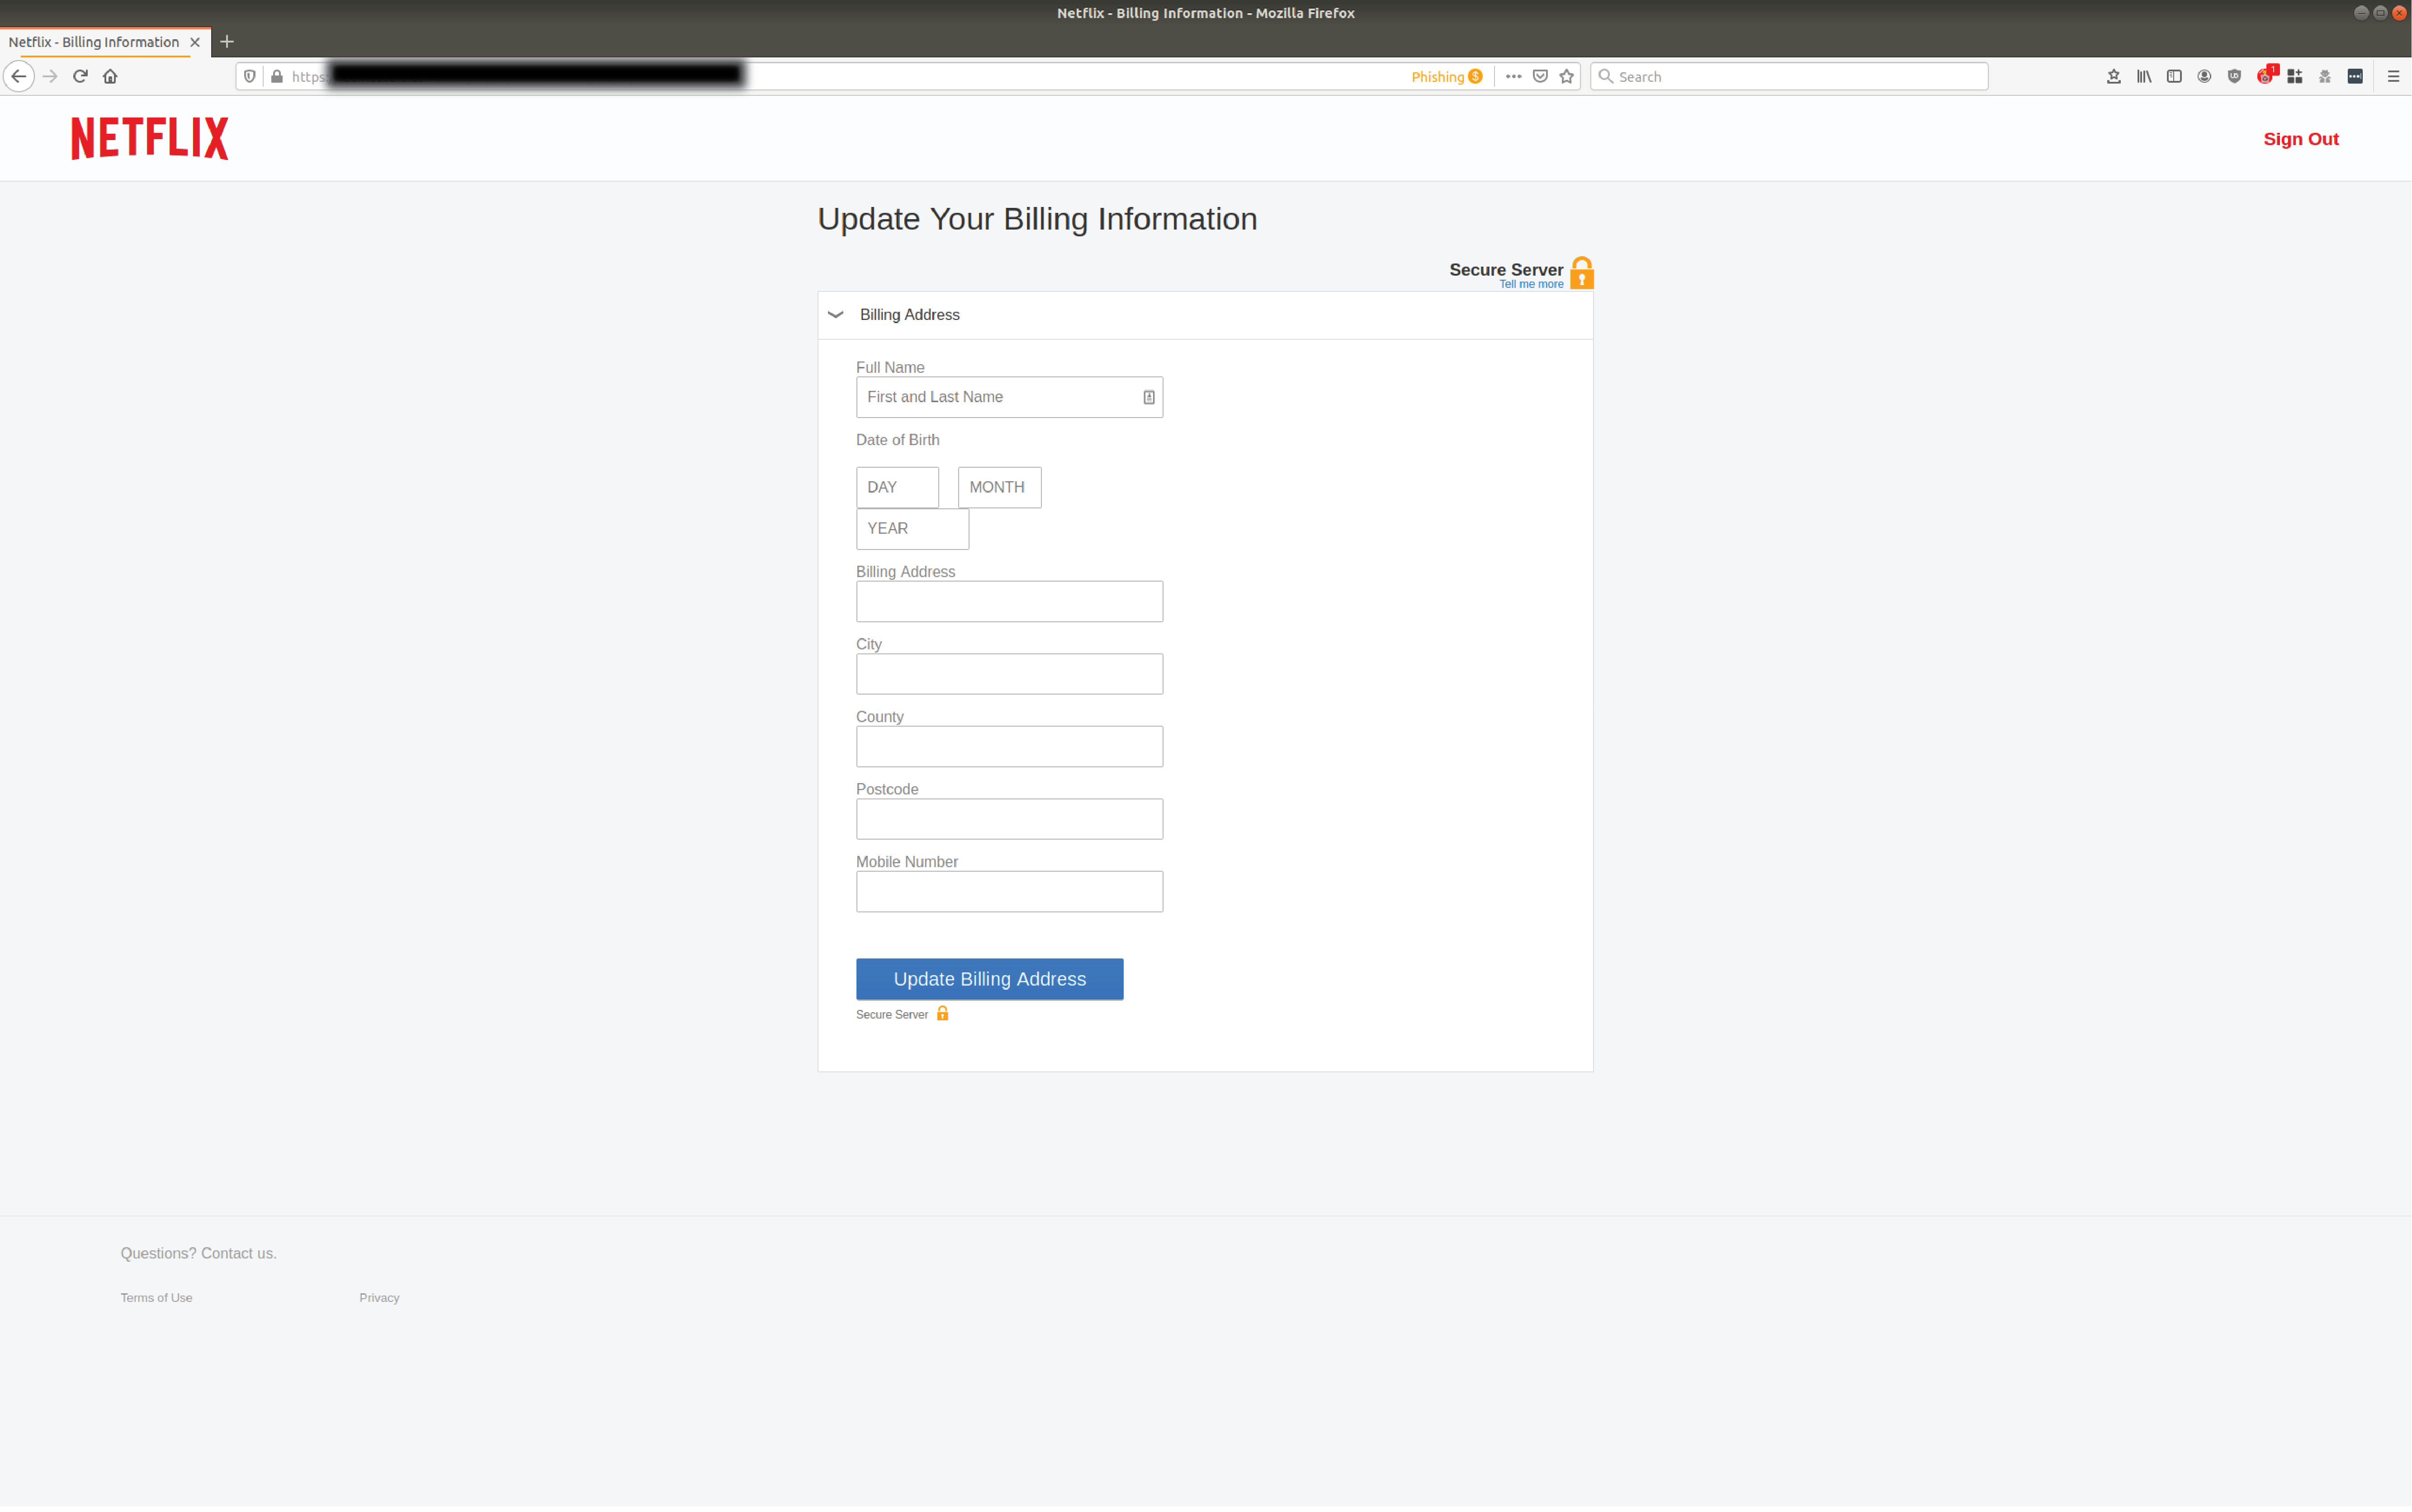Click the City input field
Image resolution: width=2412 pixels, height=1512 pixels.
click(x=1009, y=674)
